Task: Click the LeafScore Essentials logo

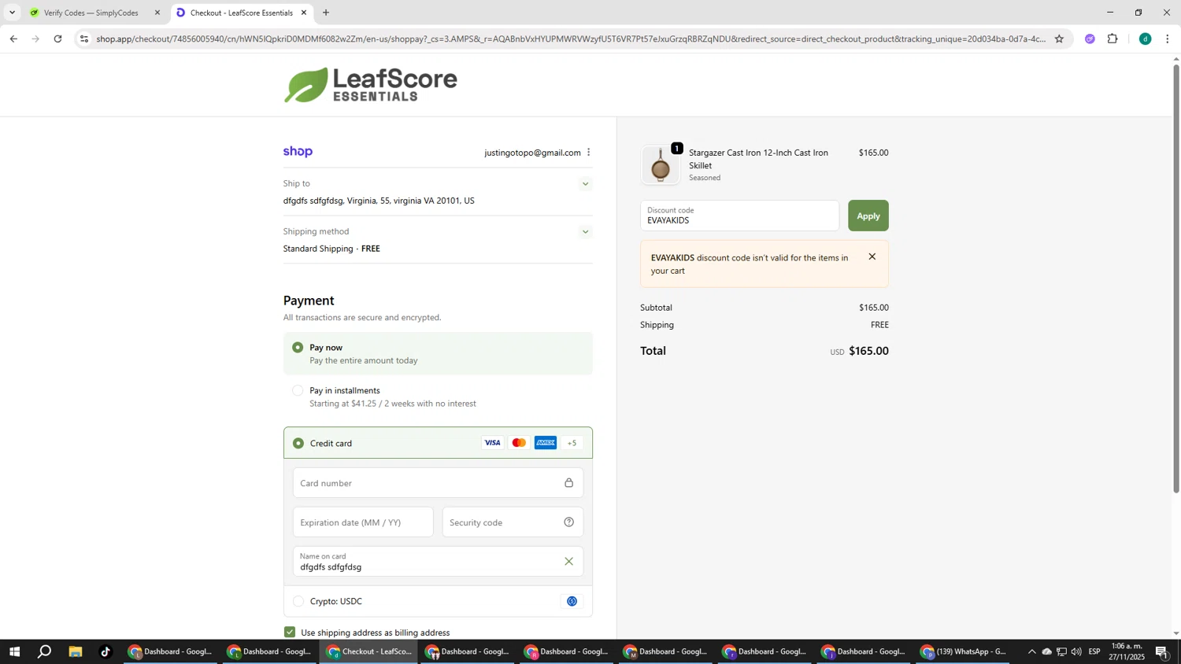Action: 371,85
